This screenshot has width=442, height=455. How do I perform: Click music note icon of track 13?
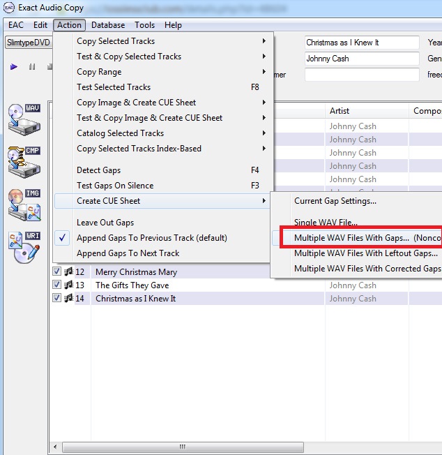click(x=68, y=285)
